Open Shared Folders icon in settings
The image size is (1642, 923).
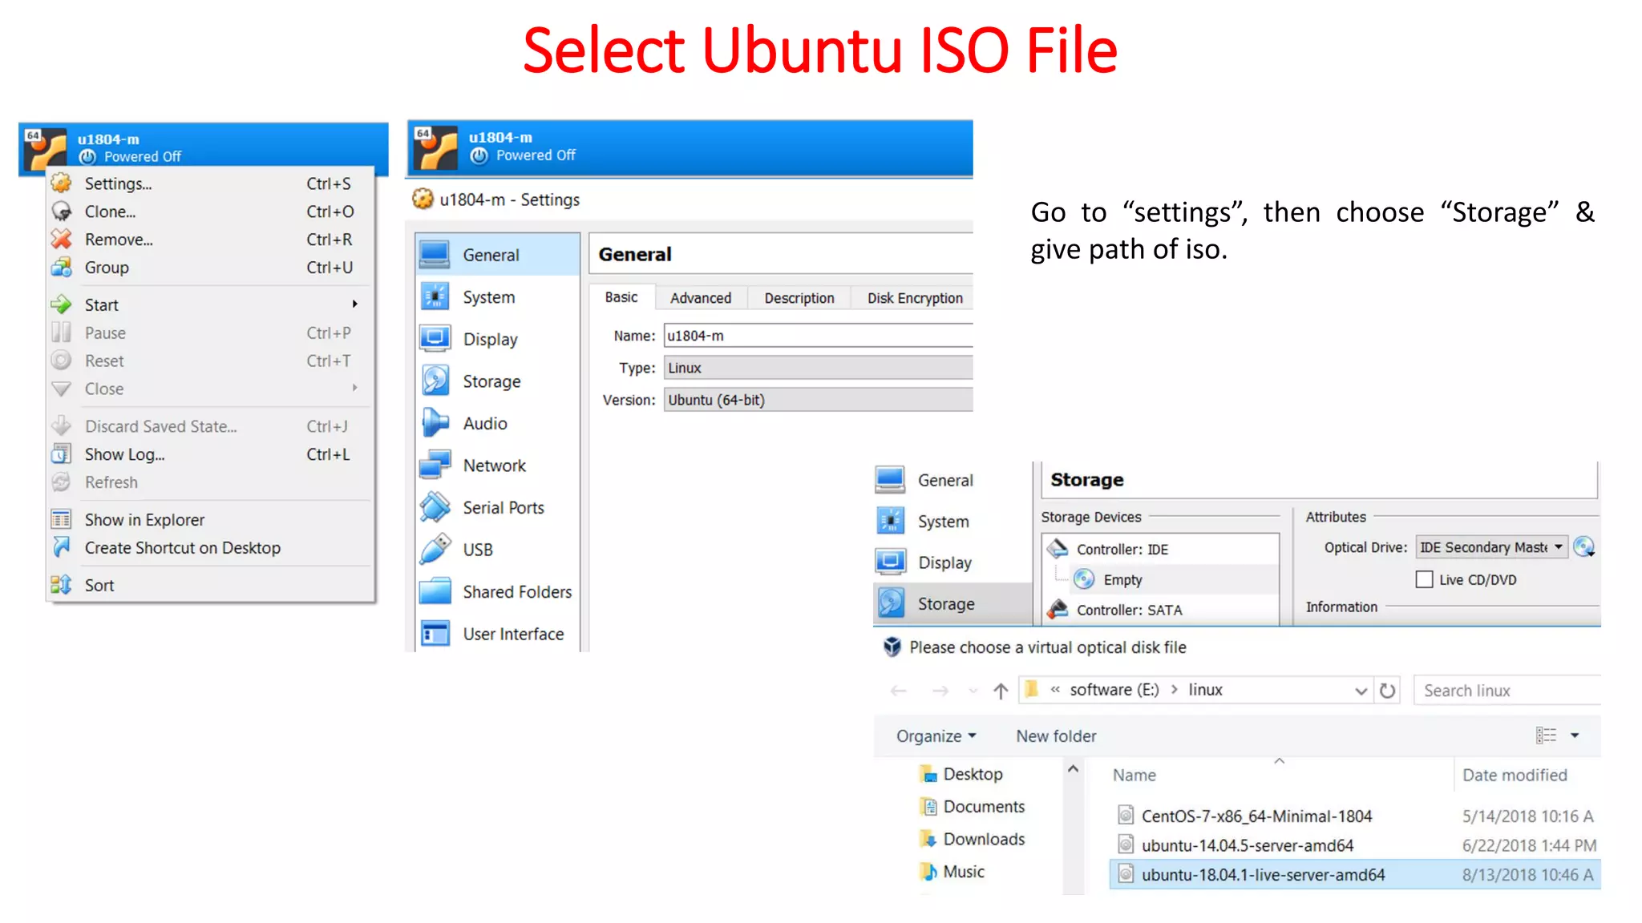435,591
